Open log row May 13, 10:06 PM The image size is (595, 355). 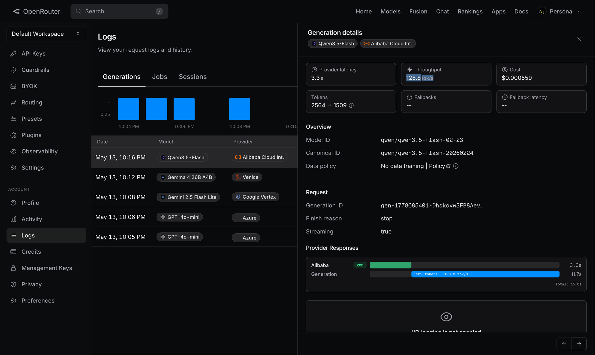[x=194, y=217]
